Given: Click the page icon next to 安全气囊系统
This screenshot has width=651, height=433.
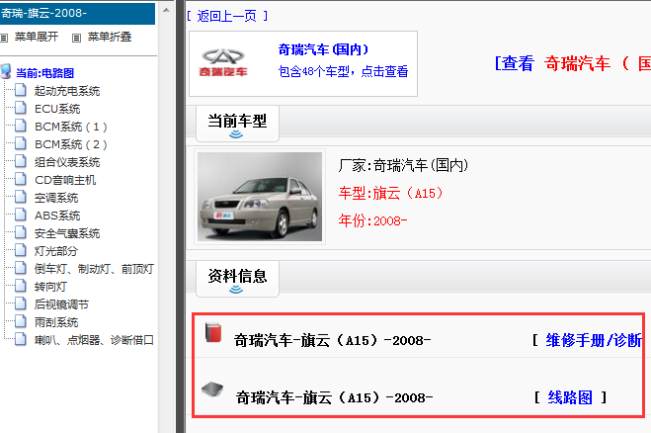Looking at the screenshot, I should [x=21, y=232].
